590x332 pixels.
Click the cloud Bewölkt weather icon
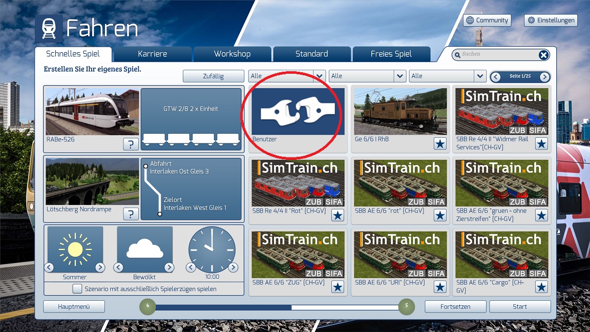tap(145, 248)
